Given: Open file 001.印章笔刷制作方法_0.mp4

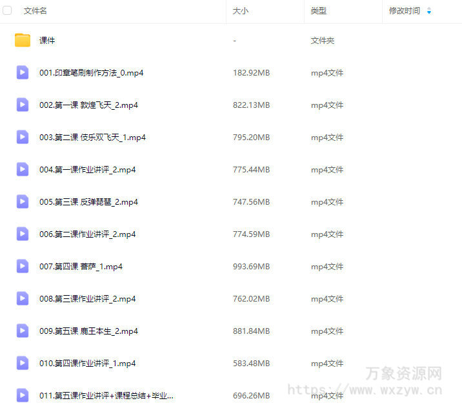Looking at the screenshot, I should pos(92,73).
